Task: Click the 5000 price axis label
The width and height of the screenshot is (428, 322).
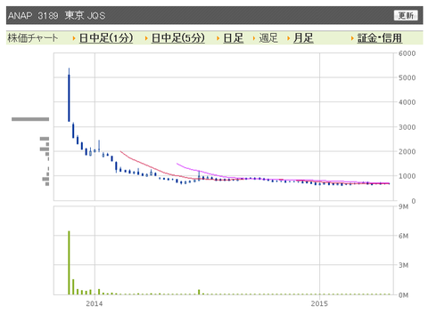Action: 407,78
